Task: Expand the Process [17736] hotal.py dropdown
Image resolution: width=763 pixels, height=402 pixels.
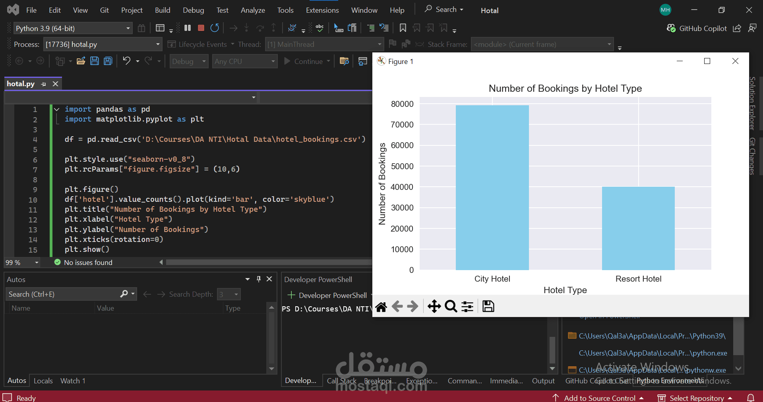Action: [158, 44]
